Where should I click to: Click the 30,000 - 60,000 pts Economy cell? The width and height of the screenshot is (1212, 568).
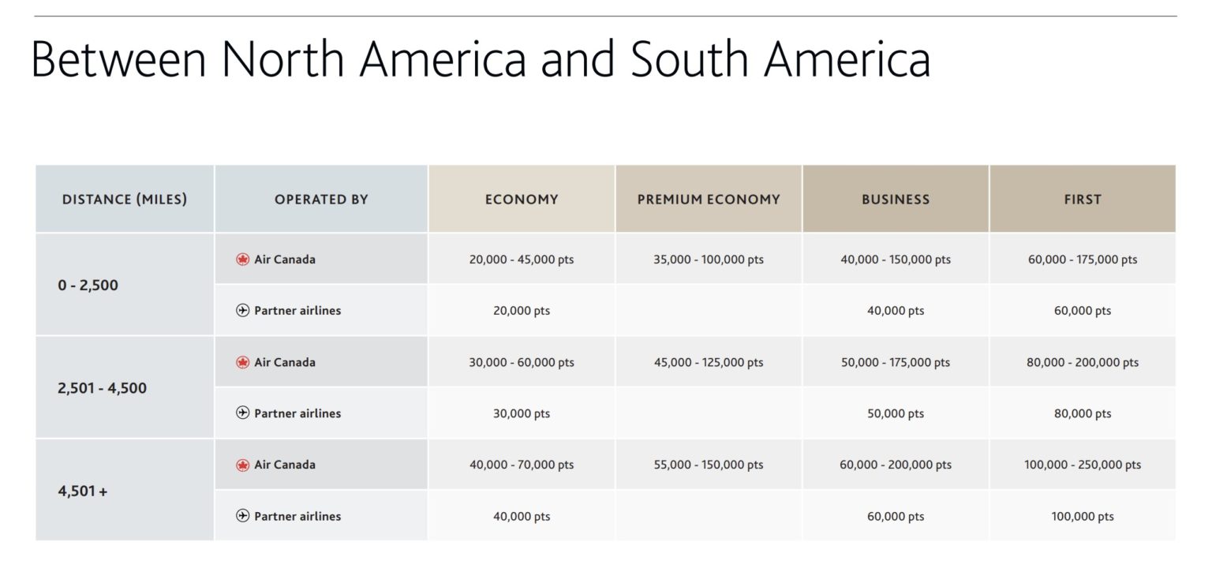[522, 363]
